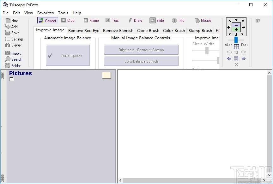Click the Color Balance Controls button
Screen dimensions: 273x184
coord(141,61)
